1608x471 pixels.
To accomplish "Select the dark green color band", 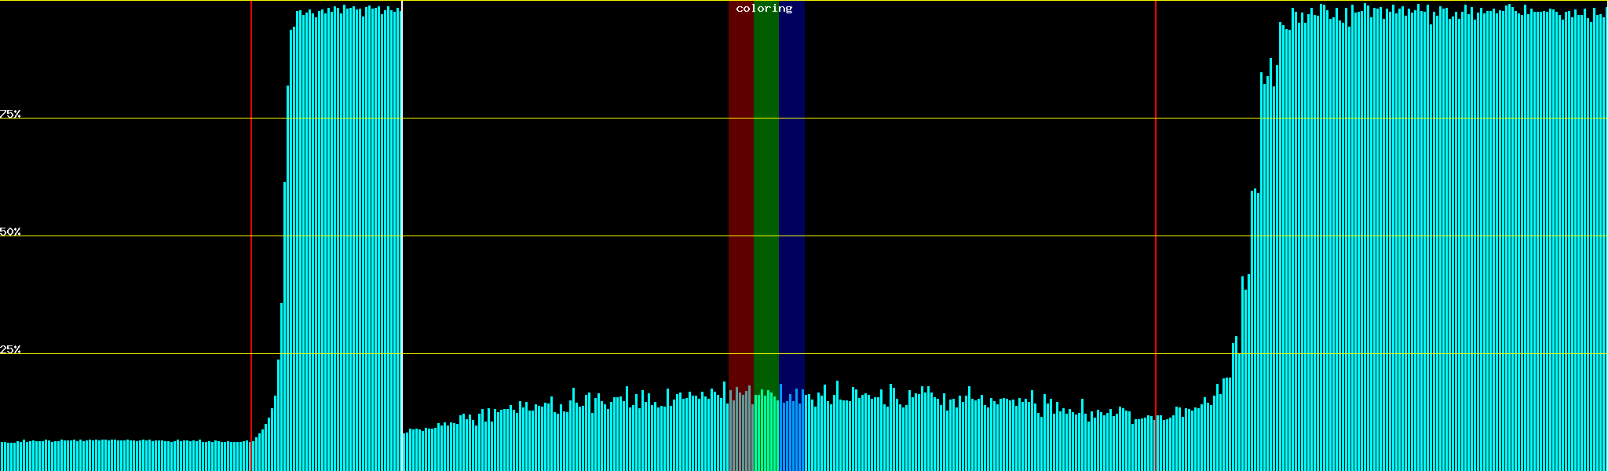I will (x=766, y=196).
